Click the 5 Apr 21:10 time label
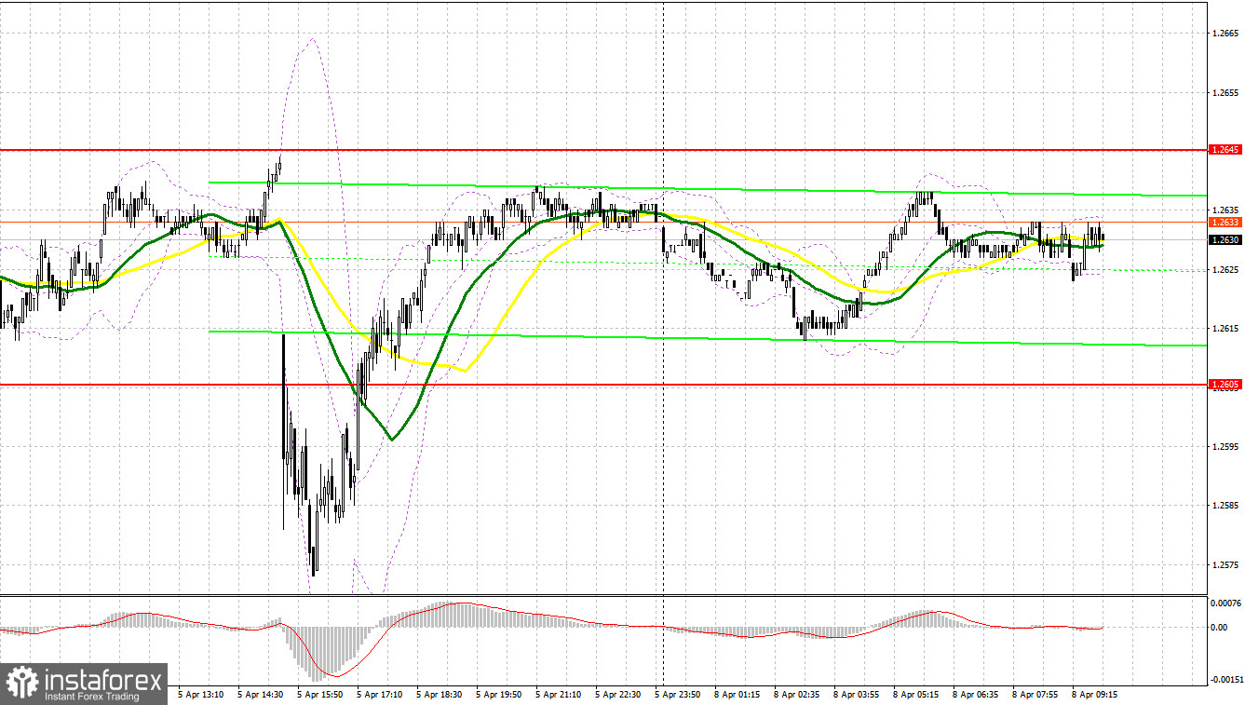Image resolution: width=1245 pixels, height=705 pixels. (x=560, y=694)
